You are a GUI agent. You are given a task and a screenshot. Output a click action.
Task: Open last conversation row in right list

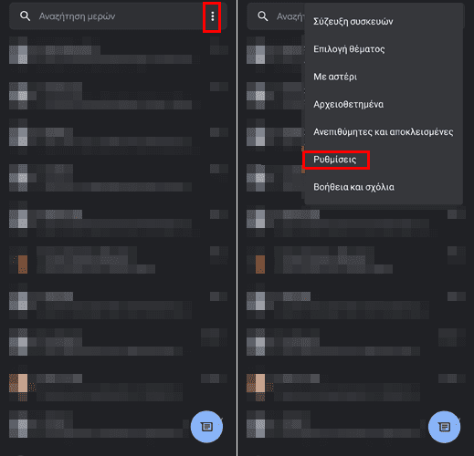click(335, 424)
